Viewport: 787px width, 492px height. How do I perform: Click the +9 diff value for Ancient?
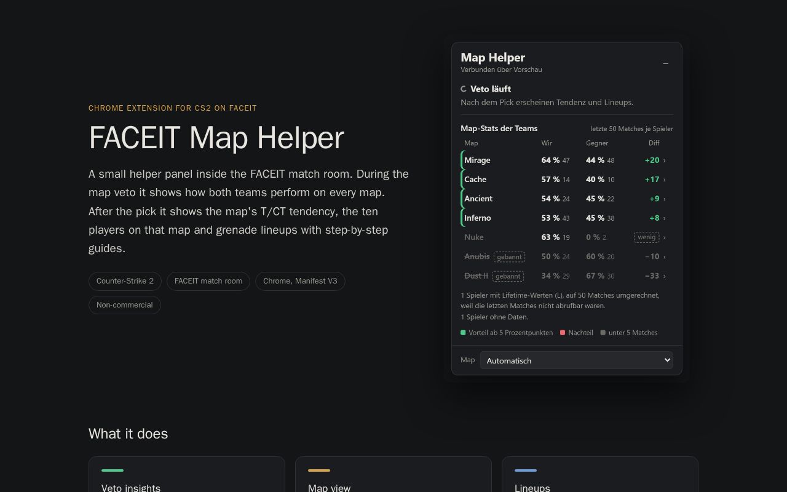[x=654, y=199]
